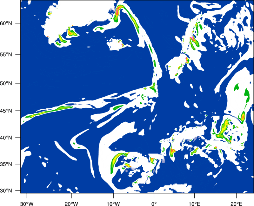Click the 30°N latitude label
254x206 pixels.
point(6,191)
